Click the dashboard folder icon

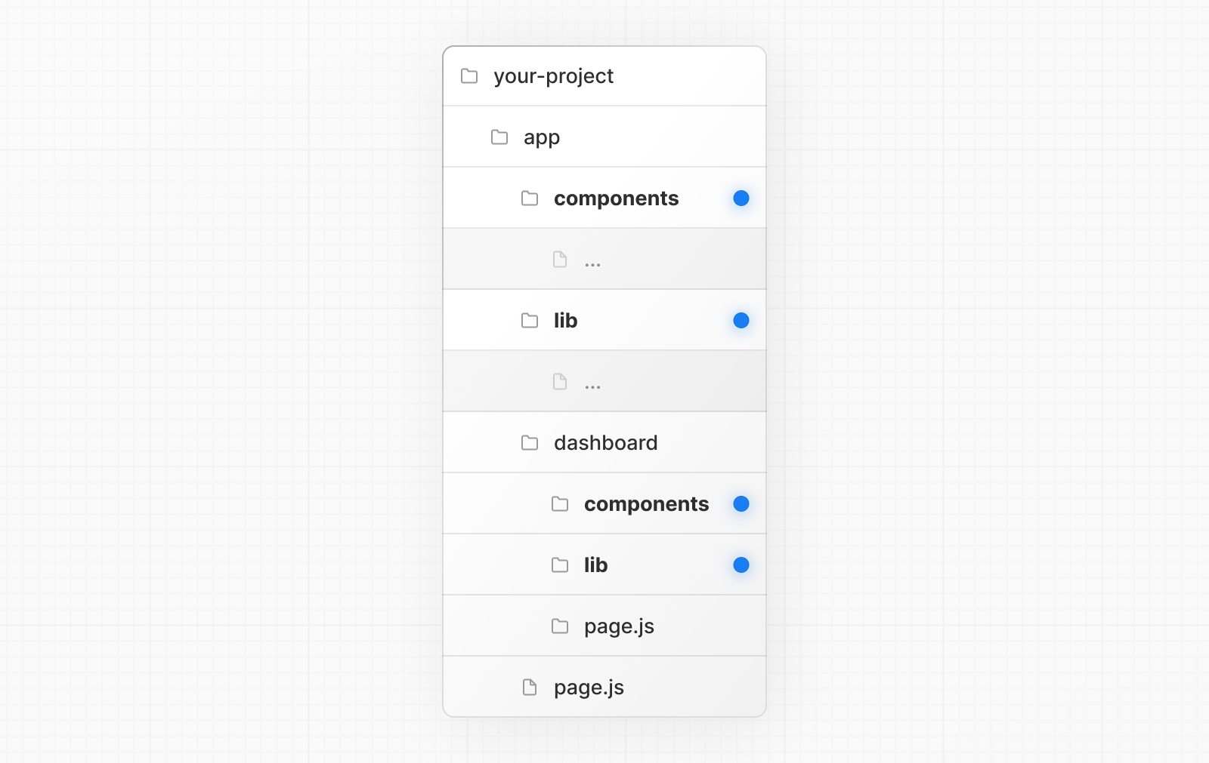(x=530, y=443)
